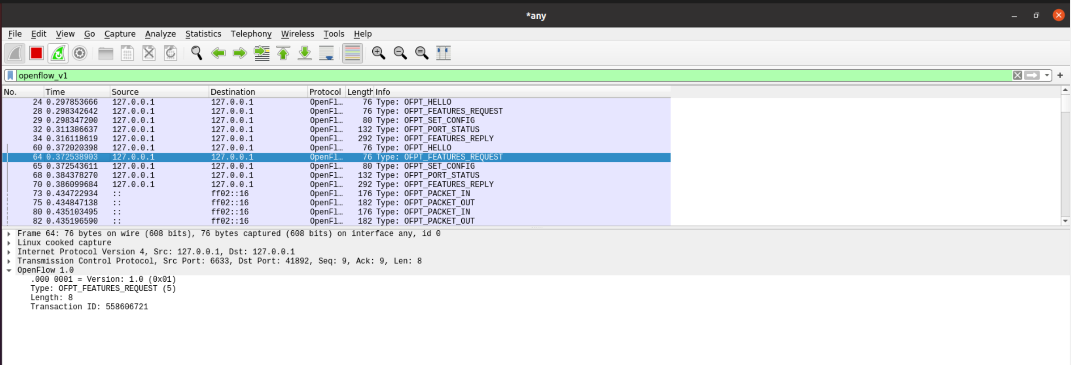Viewport: 1071px width, 365px height.
Task: Expand Transmission Control Protocol section
Action: tap(9, 261)
